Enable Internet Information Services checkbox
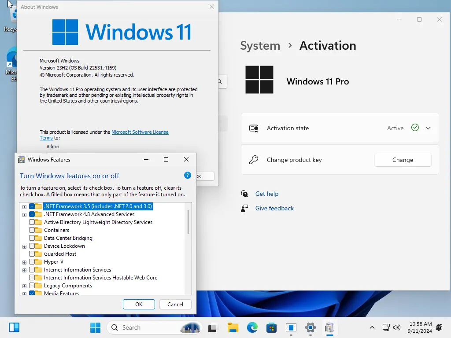 pos(32,270)
